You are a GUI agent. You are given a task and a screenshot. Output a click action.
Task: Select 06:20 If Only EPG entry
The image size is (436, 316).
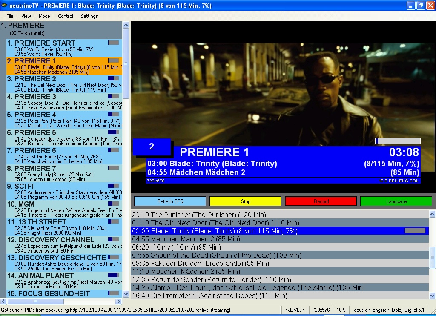point(279,247)
